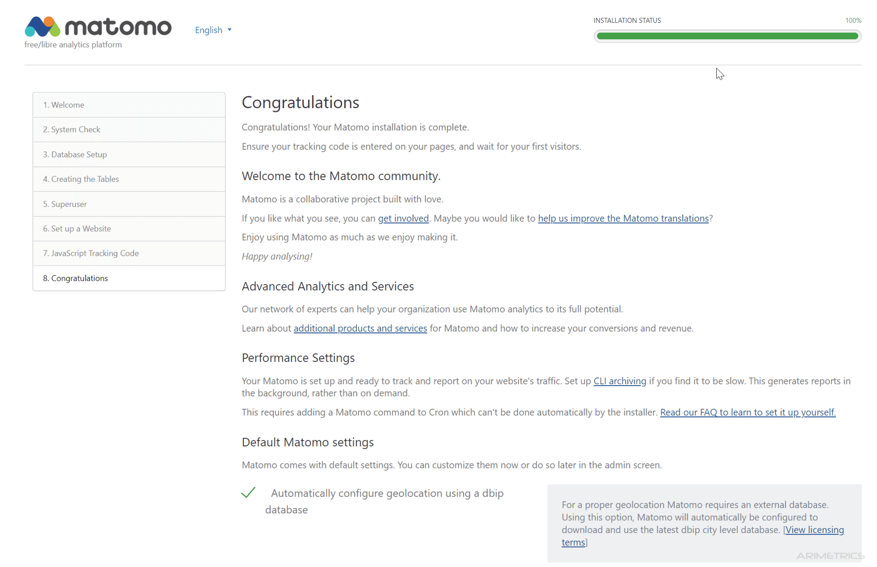The image size is (877, 567).
Task: Open the View licensing terms link
Action: [814, 530]
